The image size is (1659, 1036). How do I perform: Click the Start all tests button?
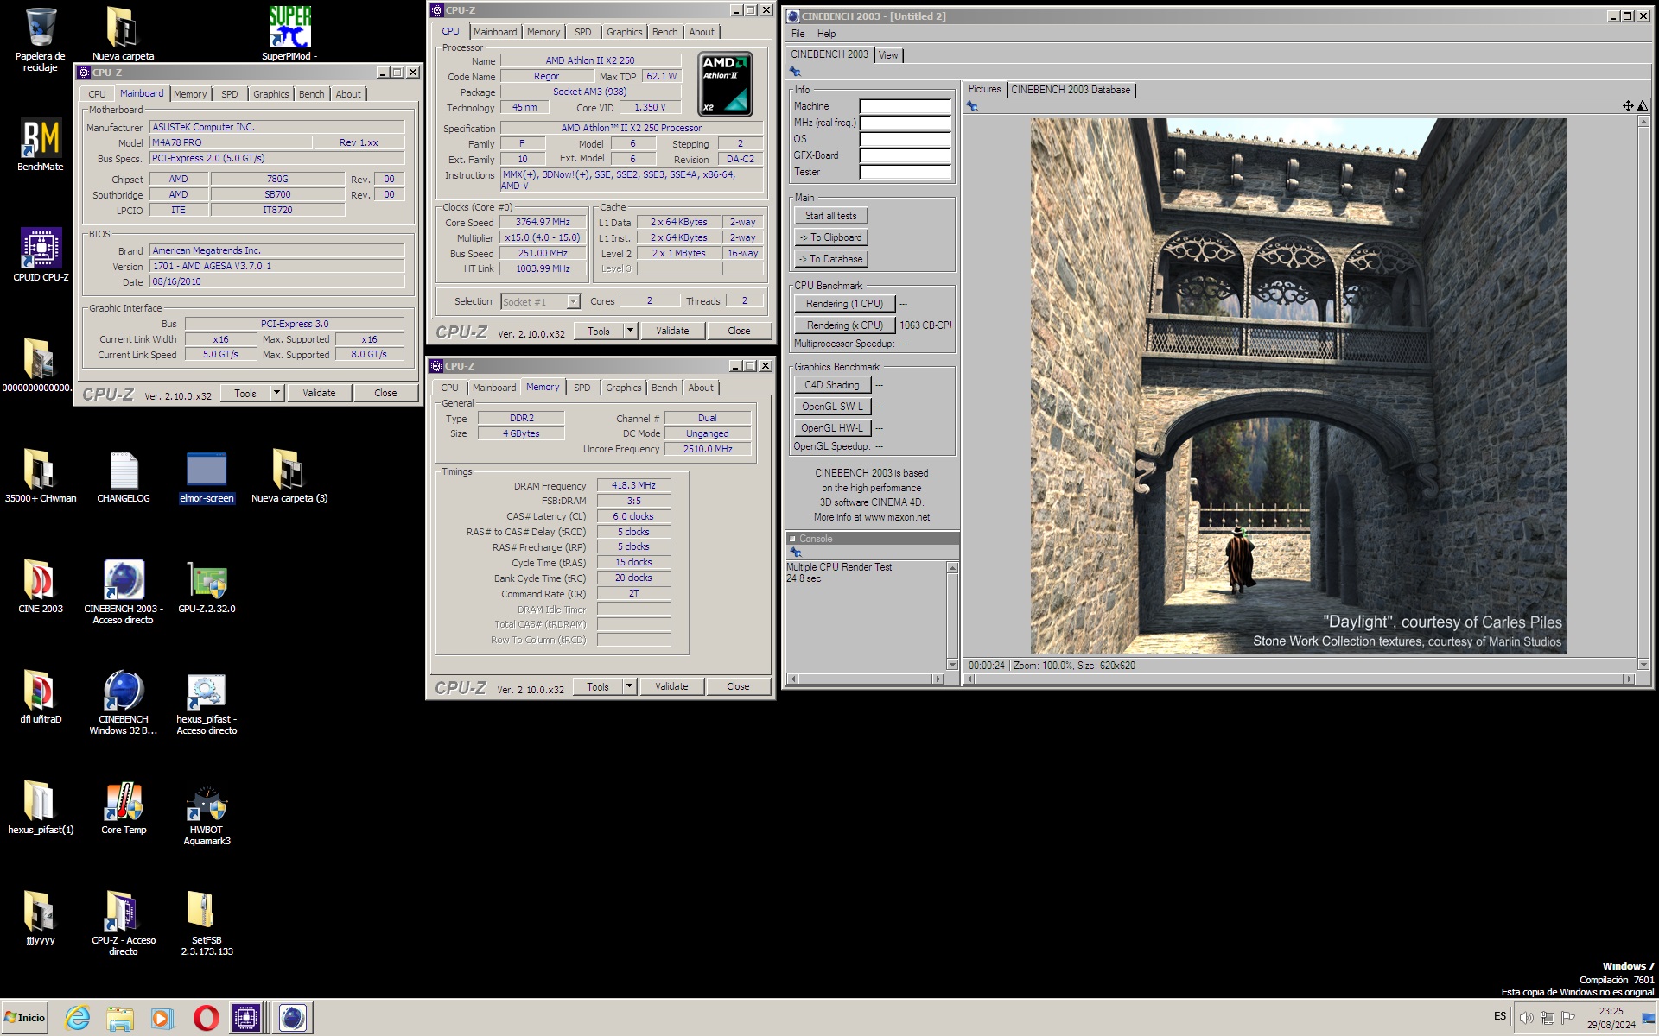pyautogui.click(x=831, y=216)
